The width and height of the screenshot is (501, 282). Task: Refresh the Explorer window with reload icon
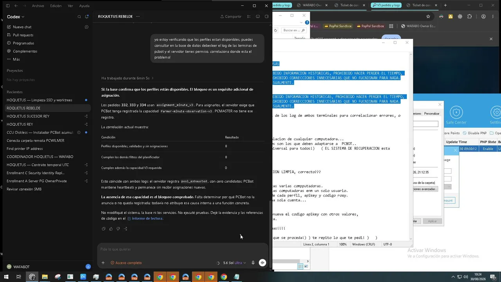coord(276,30)
